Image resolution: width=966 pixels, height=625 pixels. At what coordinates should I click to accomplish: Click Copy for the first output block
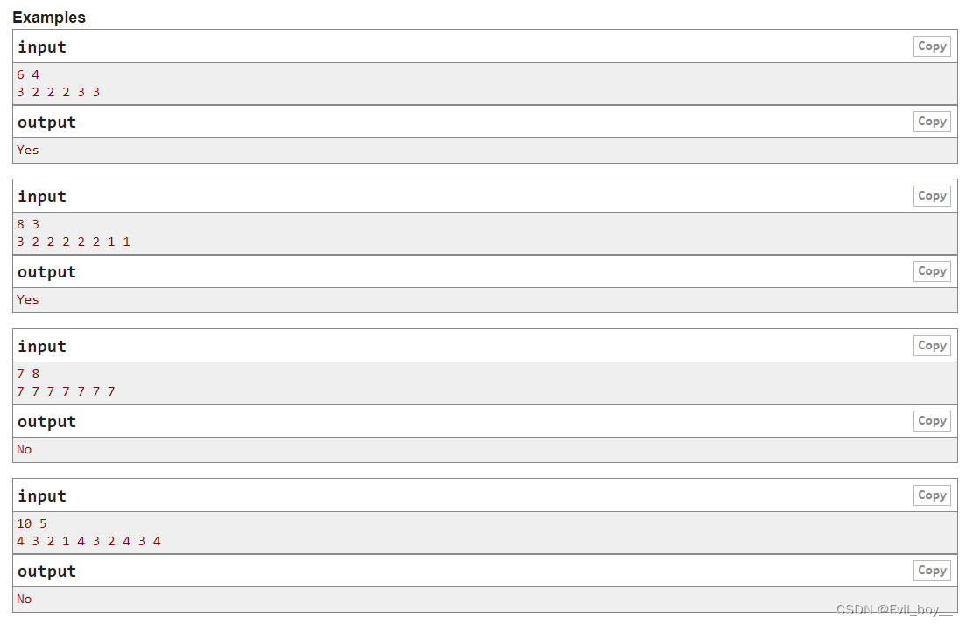[x=931, y=121]
